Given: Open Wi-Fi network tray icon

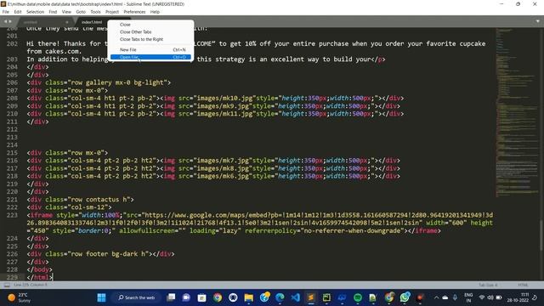Looking at the screenshot, I should [482, 297].
